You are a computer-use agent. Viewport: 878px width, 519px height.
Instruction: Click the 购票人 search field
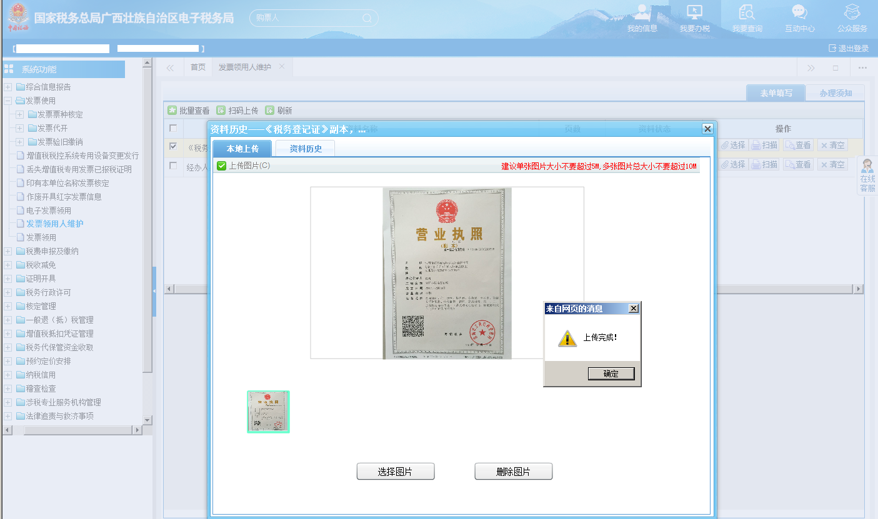click(306, 18)
